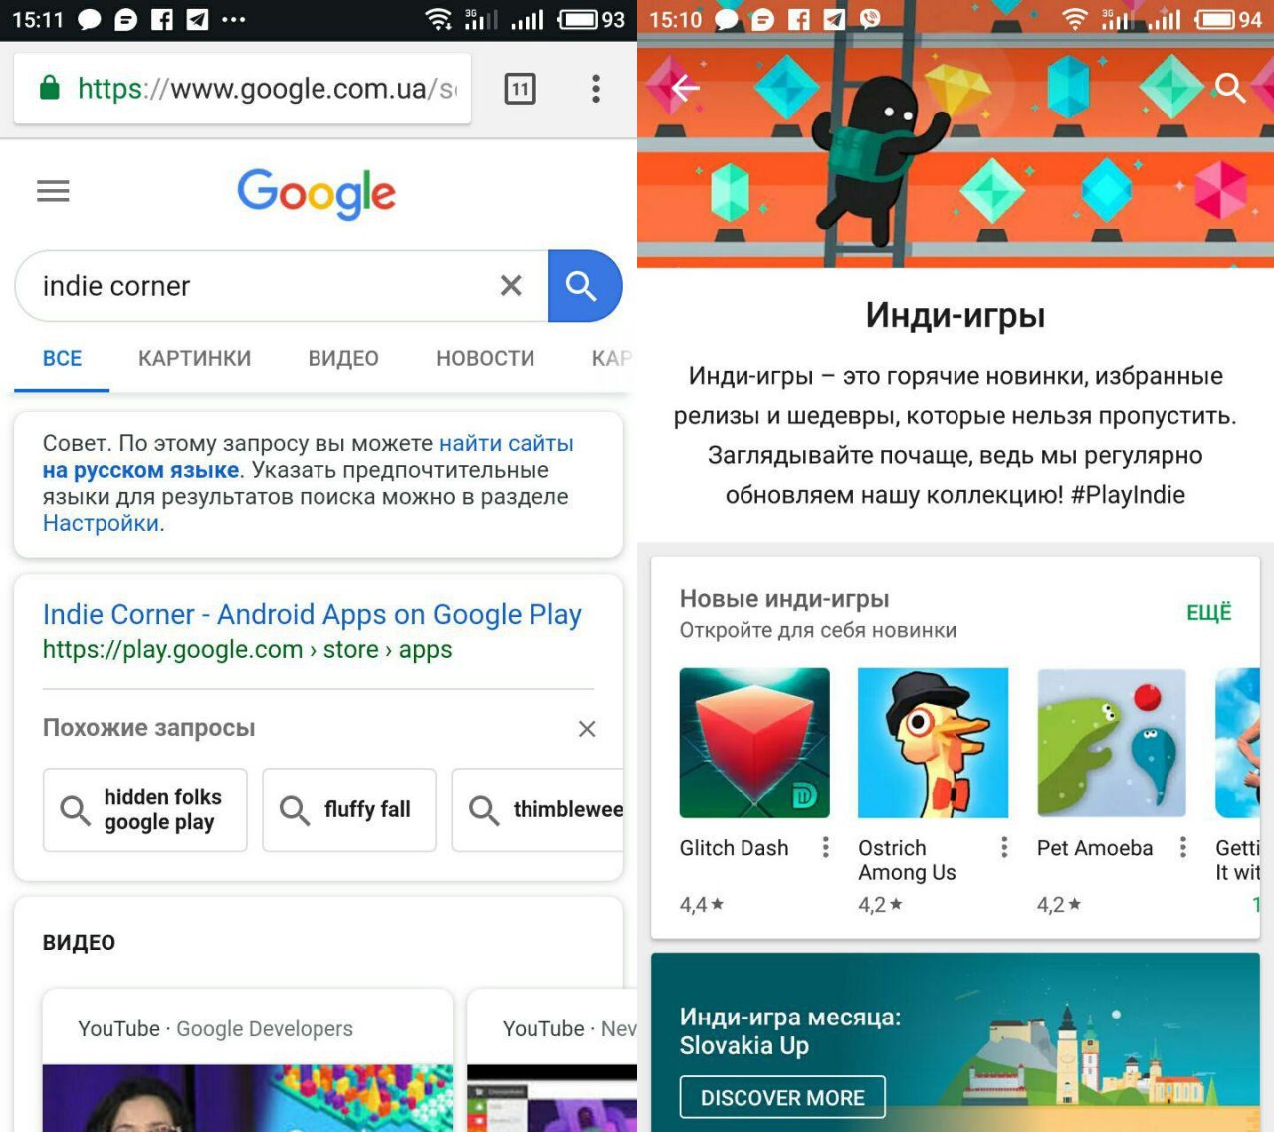
Task: Select the fluffy fall suggestion chip
Action: (x=349, y=809)
